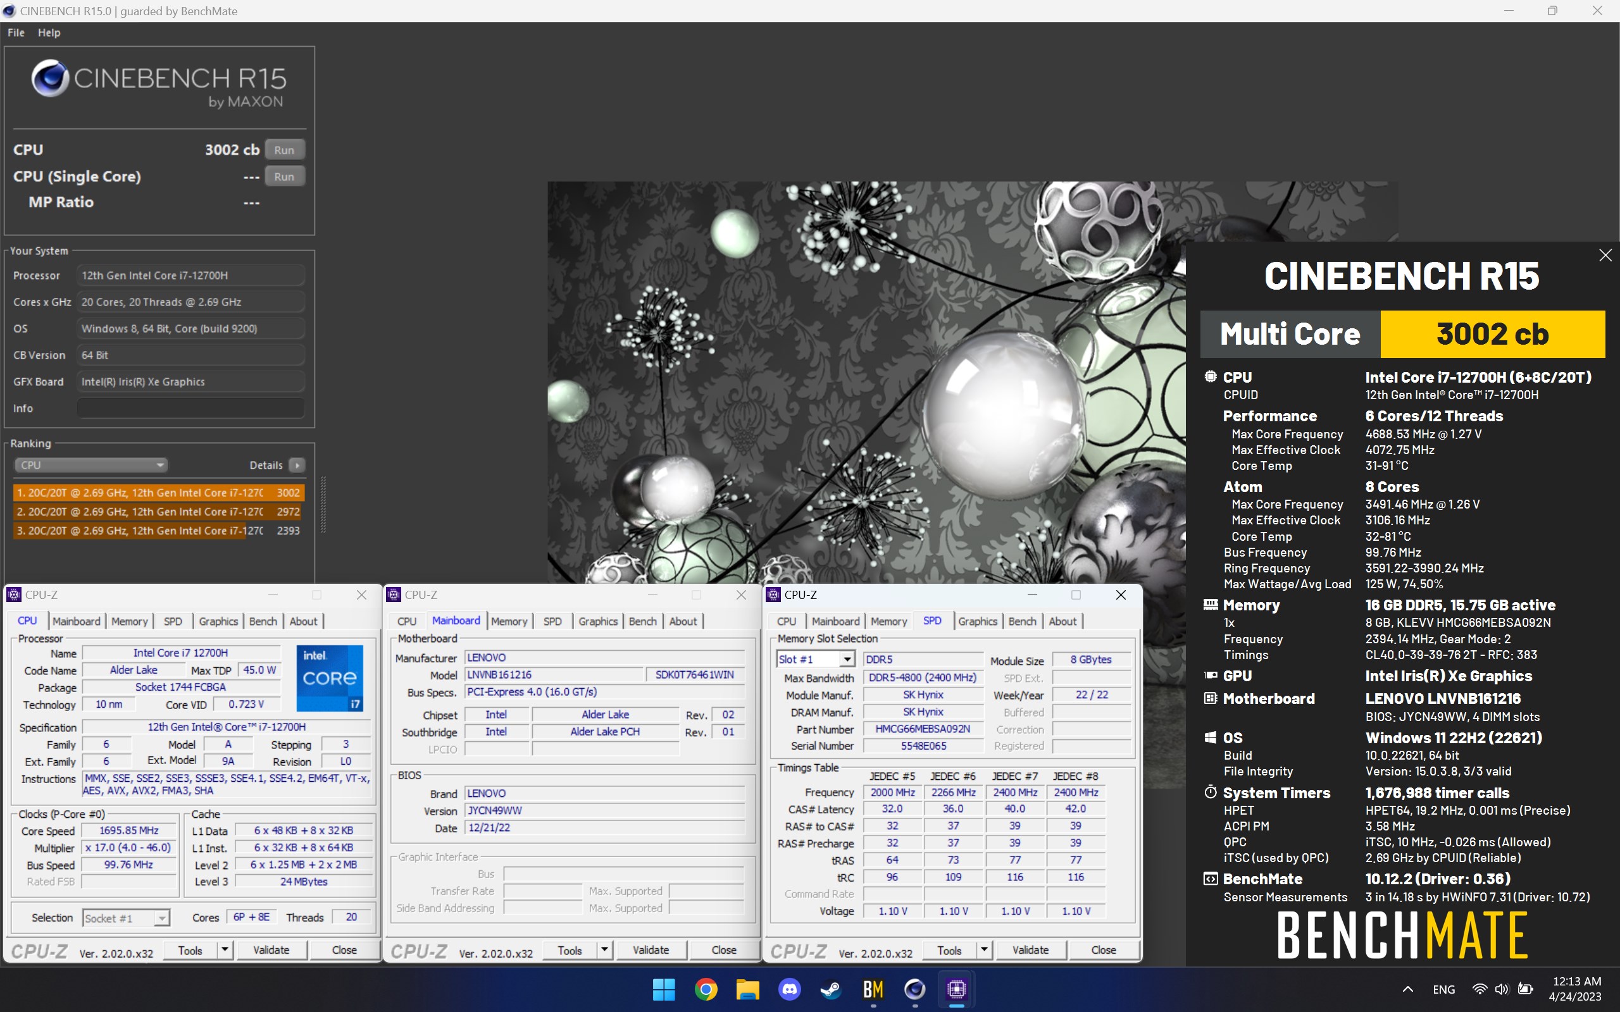
Task: Click the BIOS Version JYCN49WW field
Action: click(x=604, y=810)
